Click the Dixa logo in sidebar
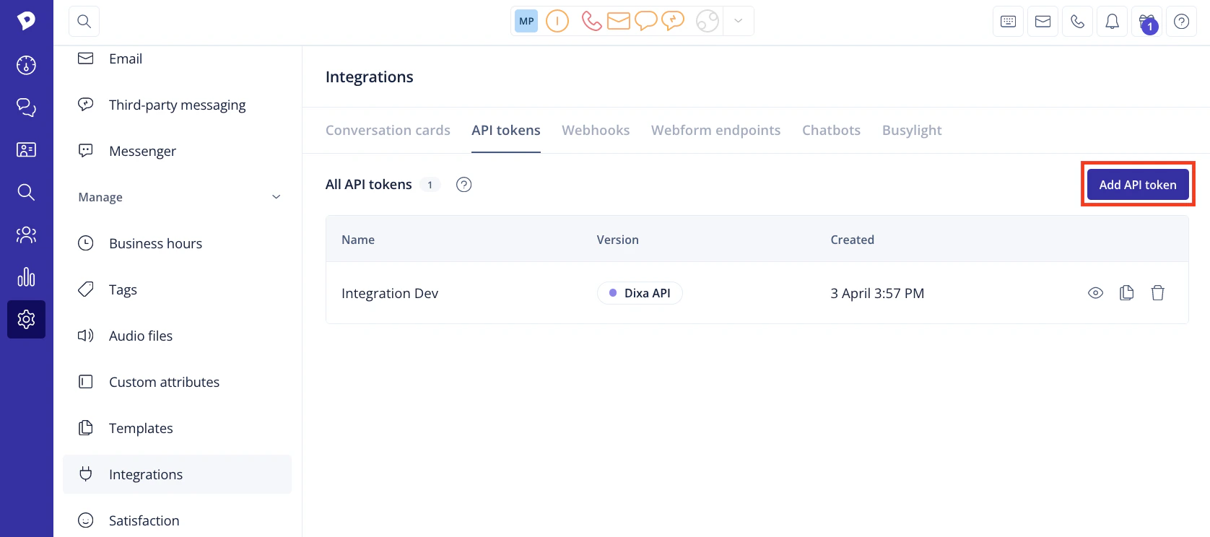This screenshot has height=537, width=1210. tap(26, 21)
